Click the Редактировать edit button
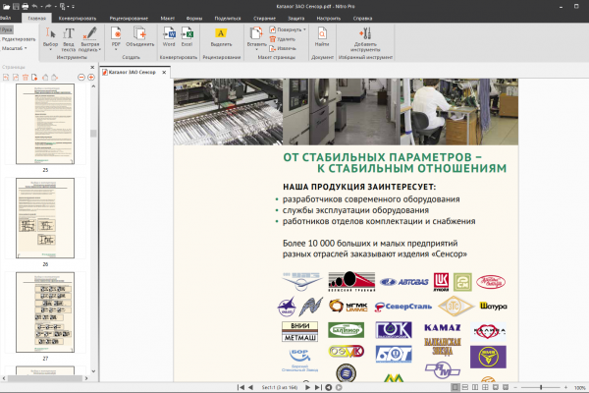Screen dimensions: 589x393 click(19, 39)
